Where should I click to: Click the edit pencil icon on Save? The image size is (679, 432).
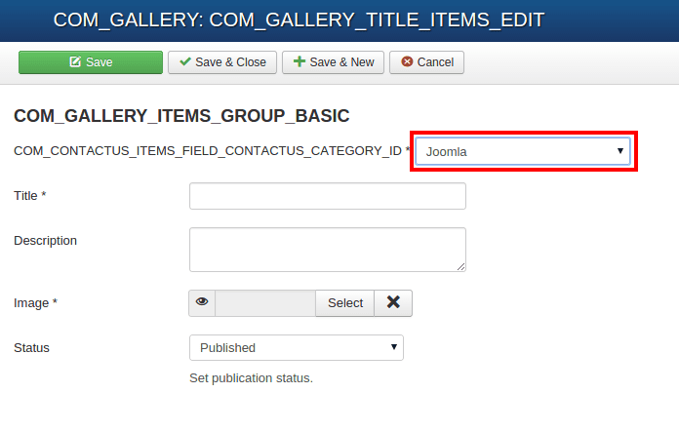pos(75,61)
